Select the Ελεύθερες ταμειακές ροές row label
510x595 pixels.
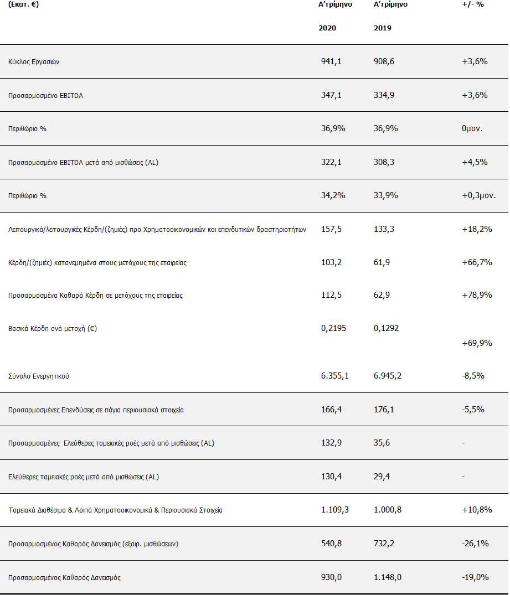[84, 477]
